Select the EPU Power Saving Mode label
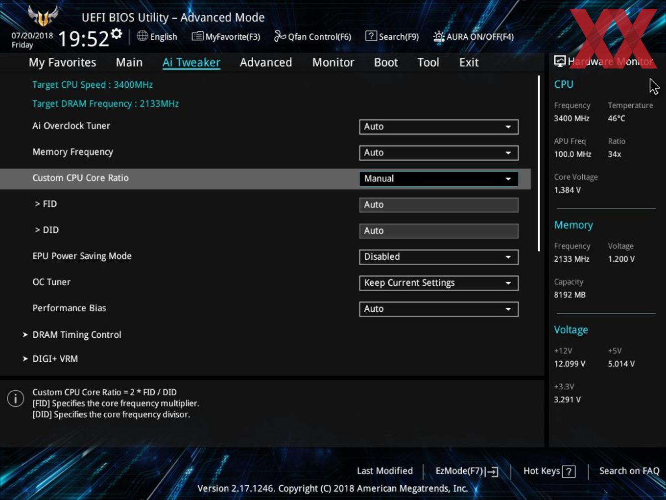Screen dimensions: 666x500 click(x=82, y=256)
